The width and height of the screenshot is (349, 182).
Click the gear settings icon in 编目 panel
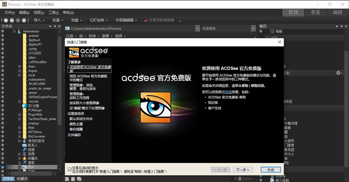coord(338,73)
